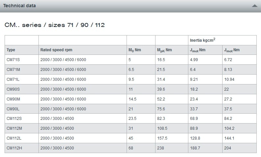Click M0 value 31 in CM112M row
Viewport: 261px width, 157px height.
[131, 128]
